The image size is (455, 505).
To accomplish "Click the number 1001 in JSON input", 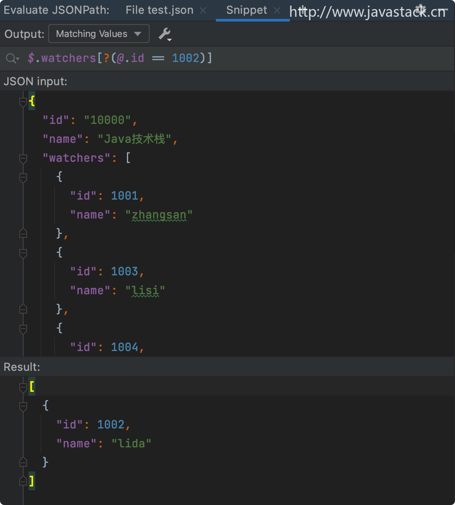I will click(x=124, y=196).
